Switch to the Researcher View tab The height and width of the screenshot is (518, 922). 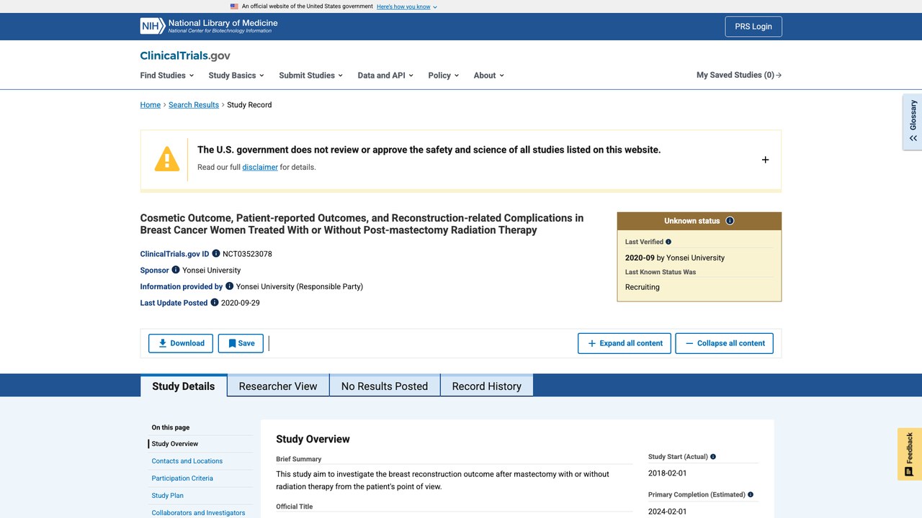point(278,386)
